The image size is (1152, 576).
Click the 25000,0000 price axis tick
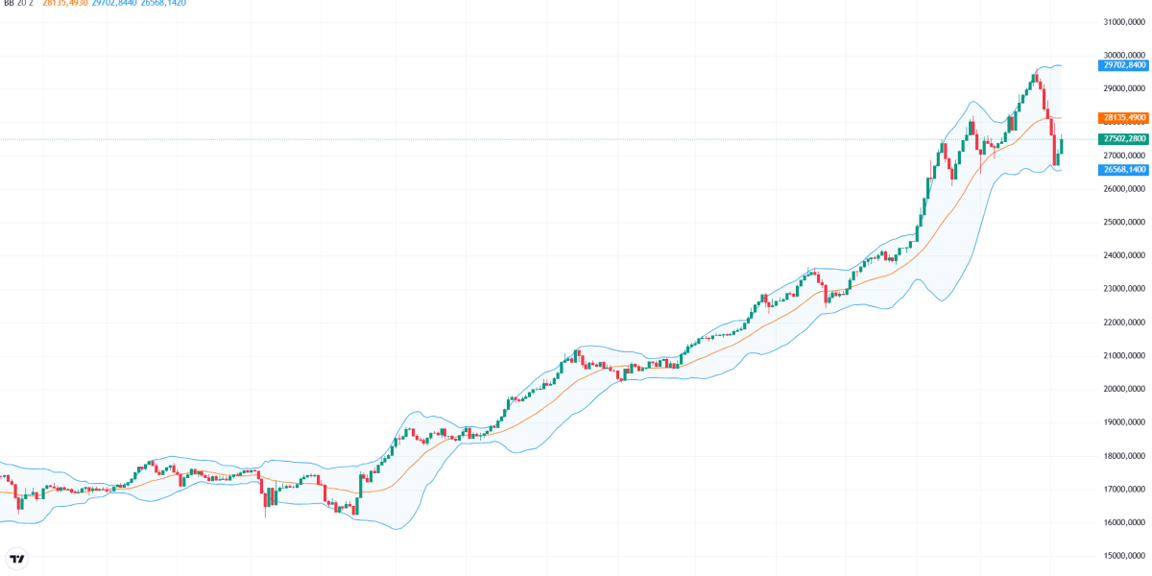1125,222
